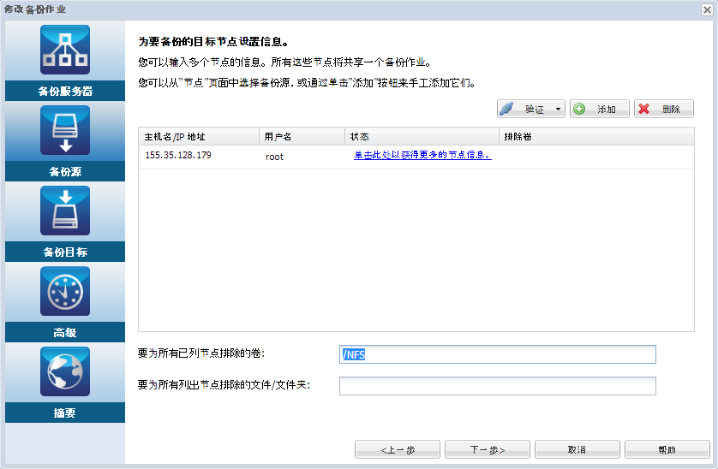Click the 取消 button

577,449
